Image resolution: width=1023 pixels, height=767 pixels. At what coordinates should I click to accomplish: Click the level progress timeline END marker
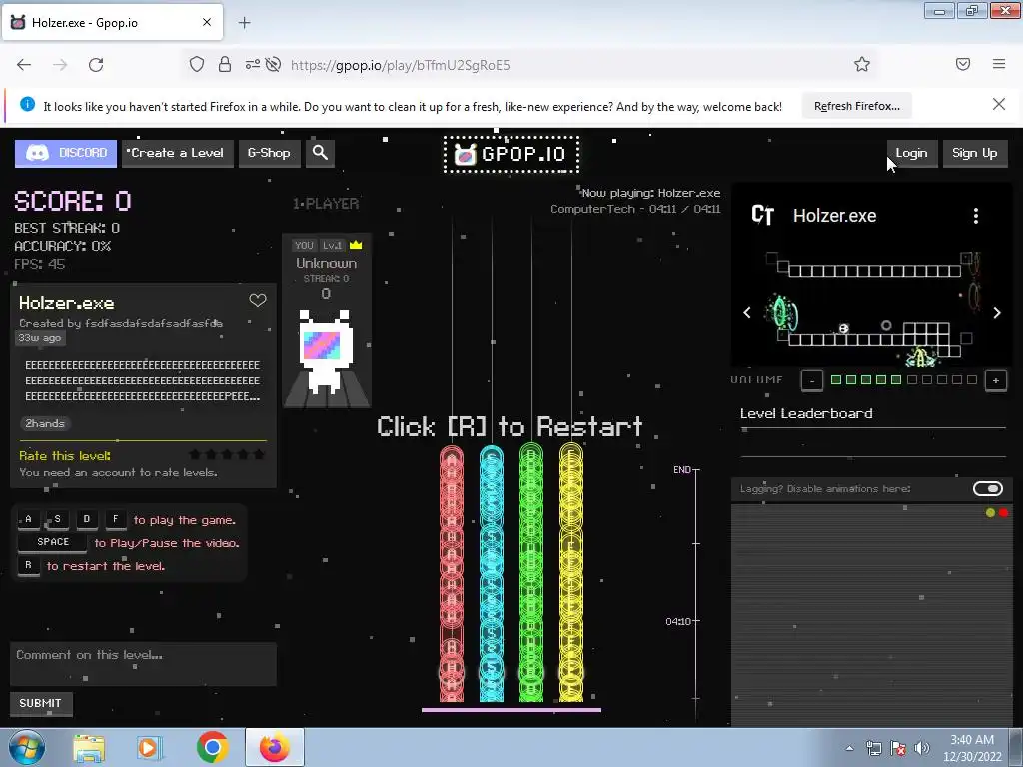coord(682,470)
